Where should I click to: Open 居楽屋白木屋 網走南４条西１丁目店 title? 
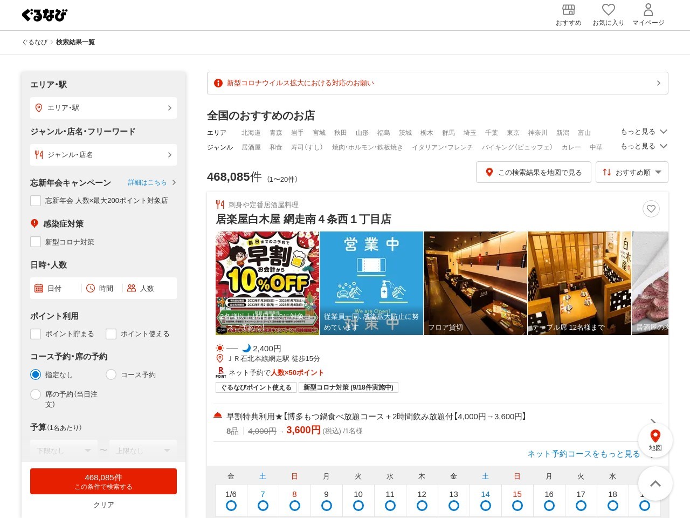tap(303, 219)
